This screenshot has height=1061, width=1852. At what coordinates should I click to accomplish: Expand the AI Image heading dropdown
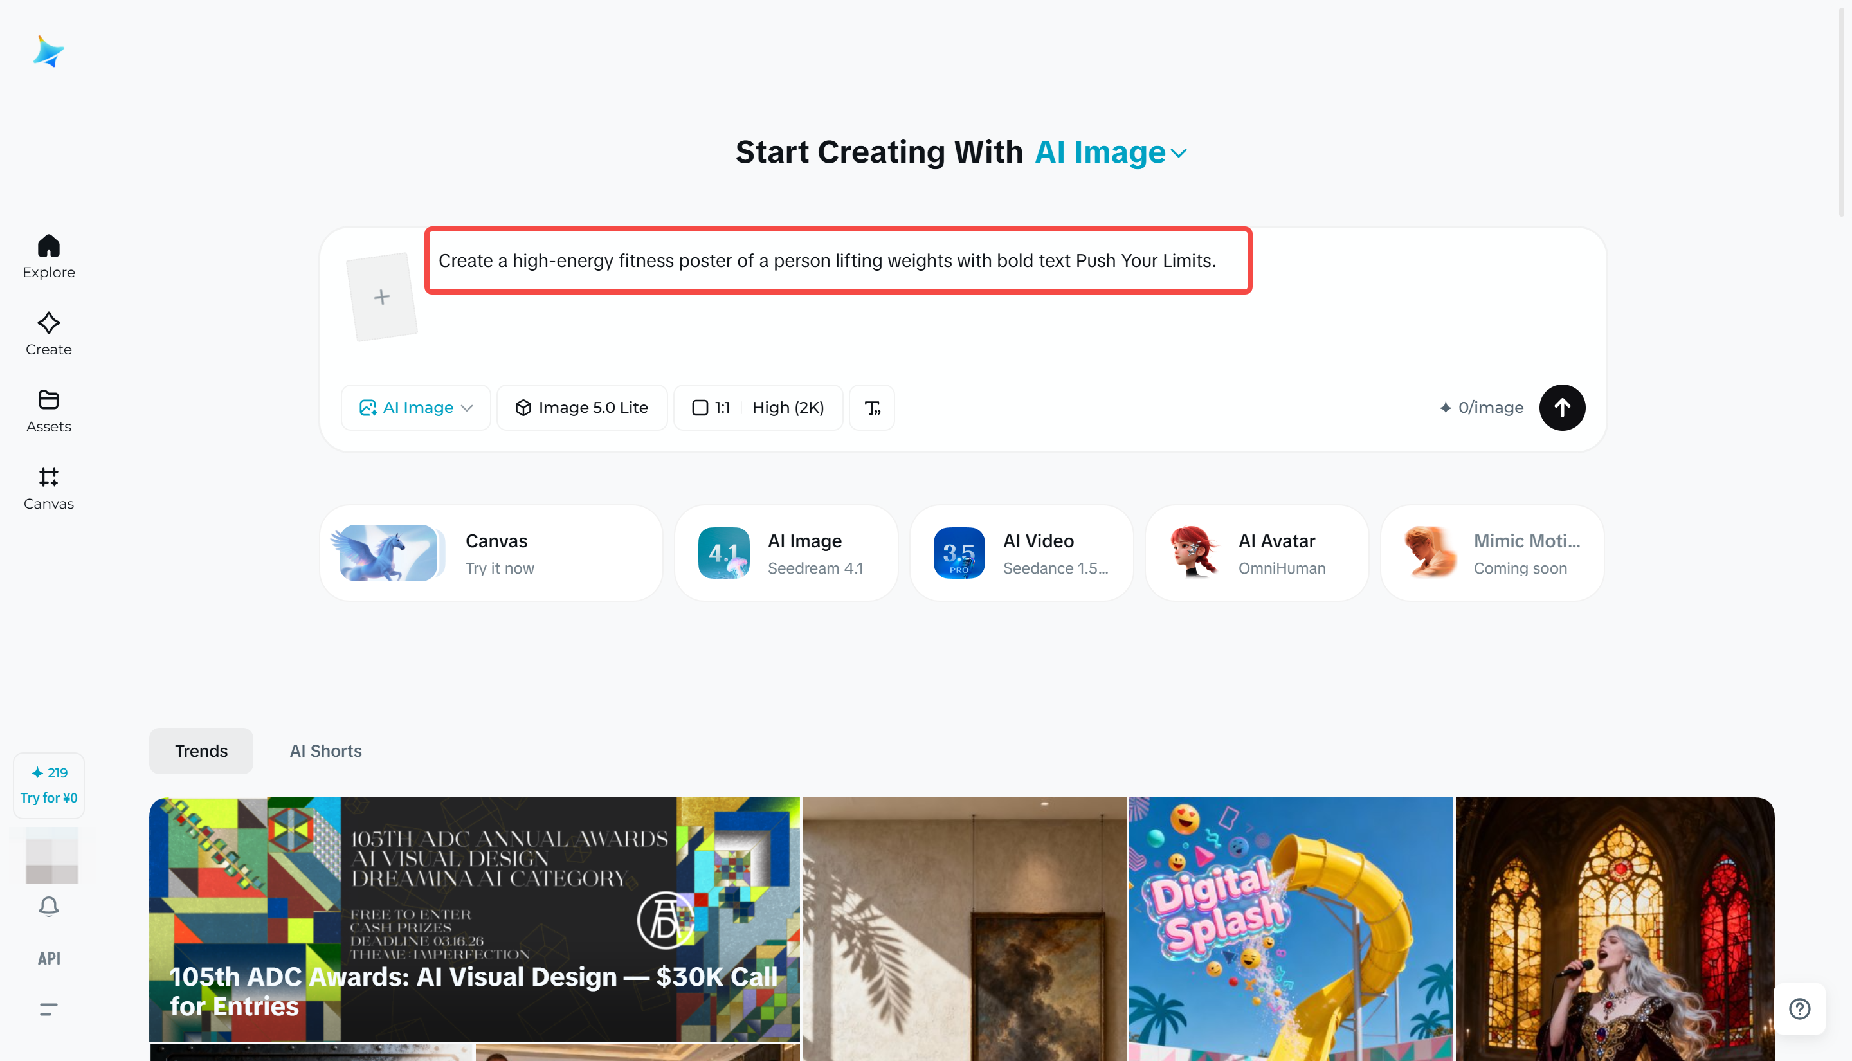coord(1111,152)
